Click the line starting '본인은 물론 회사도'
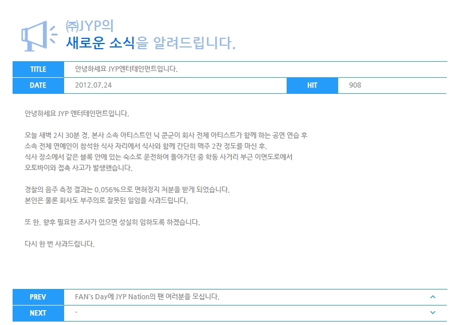The image size is (452, 325). point(106,200)
